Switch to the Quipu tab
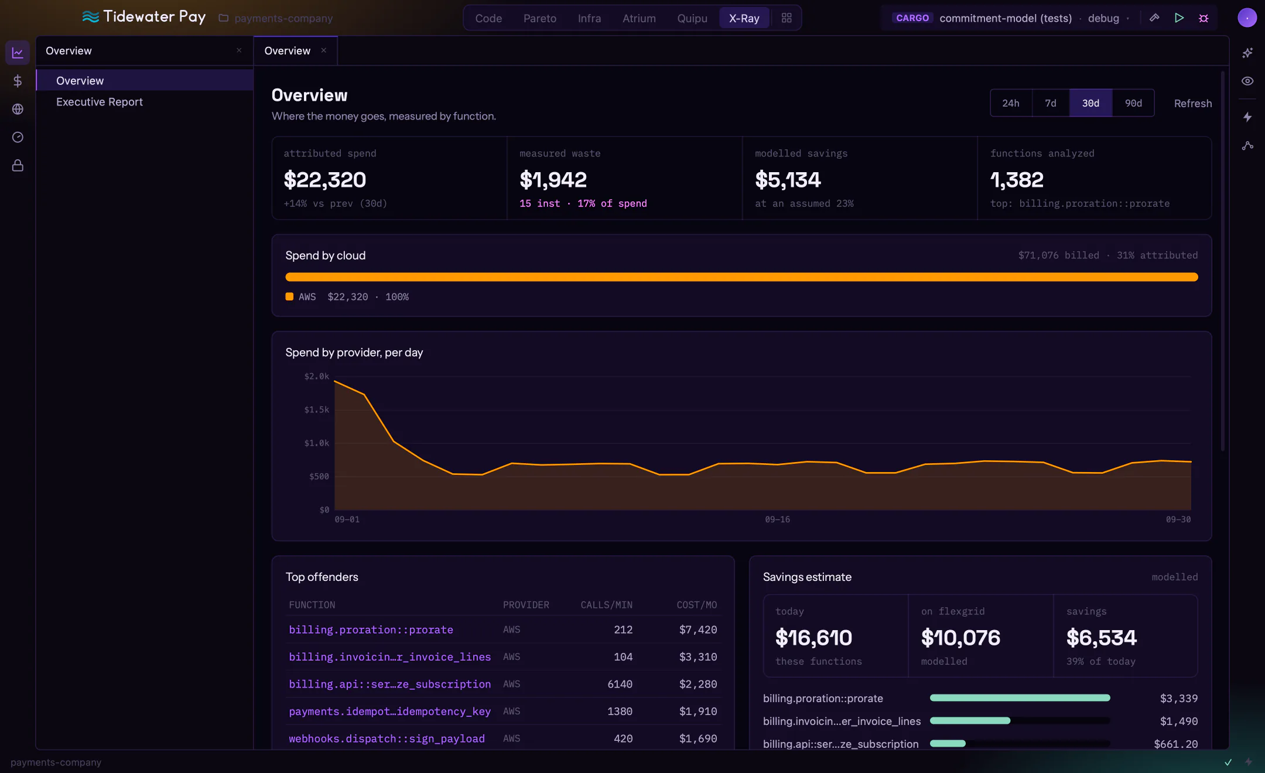 pos(692,18)
